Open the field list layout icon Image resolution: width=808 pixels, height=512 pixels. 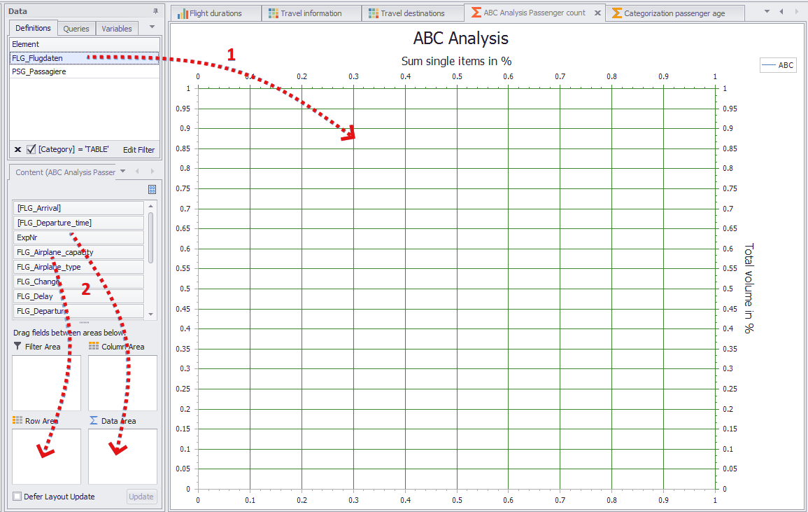(x=152, y=189)
